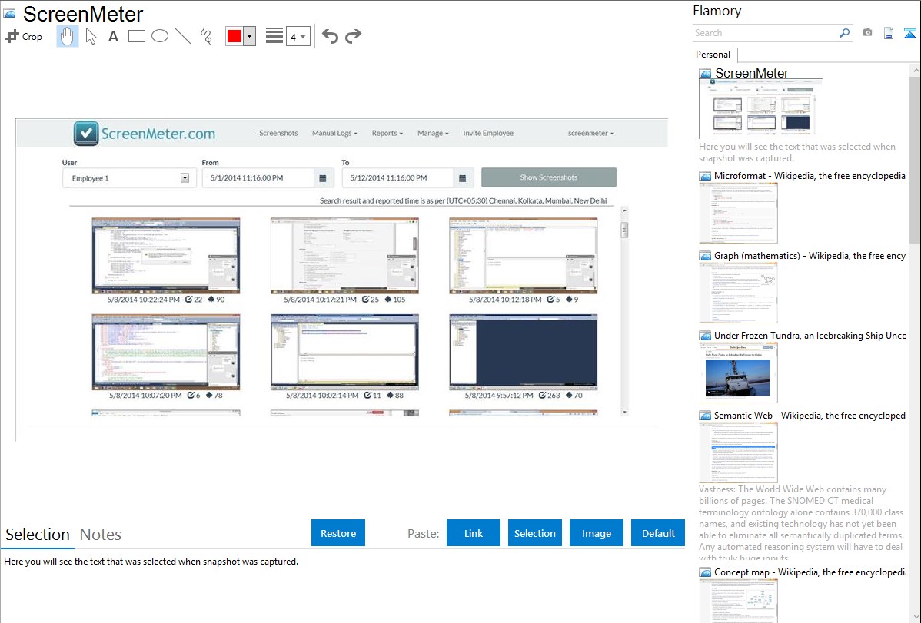921x623 pixels.
Task: Paste as Image button
Action: [596, 533]
